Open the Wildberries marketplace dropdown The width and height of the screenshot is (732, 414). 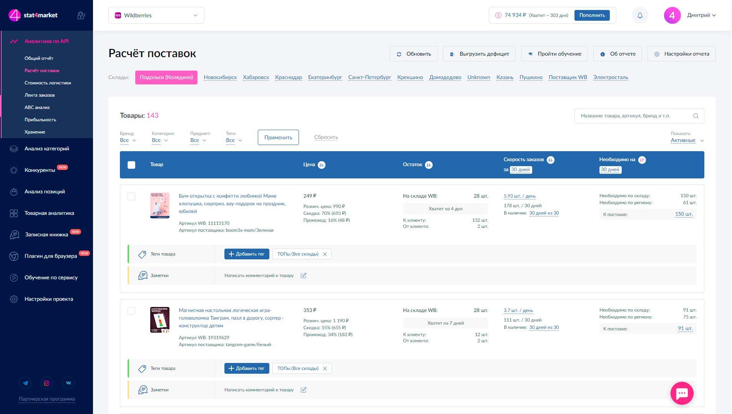156,15
